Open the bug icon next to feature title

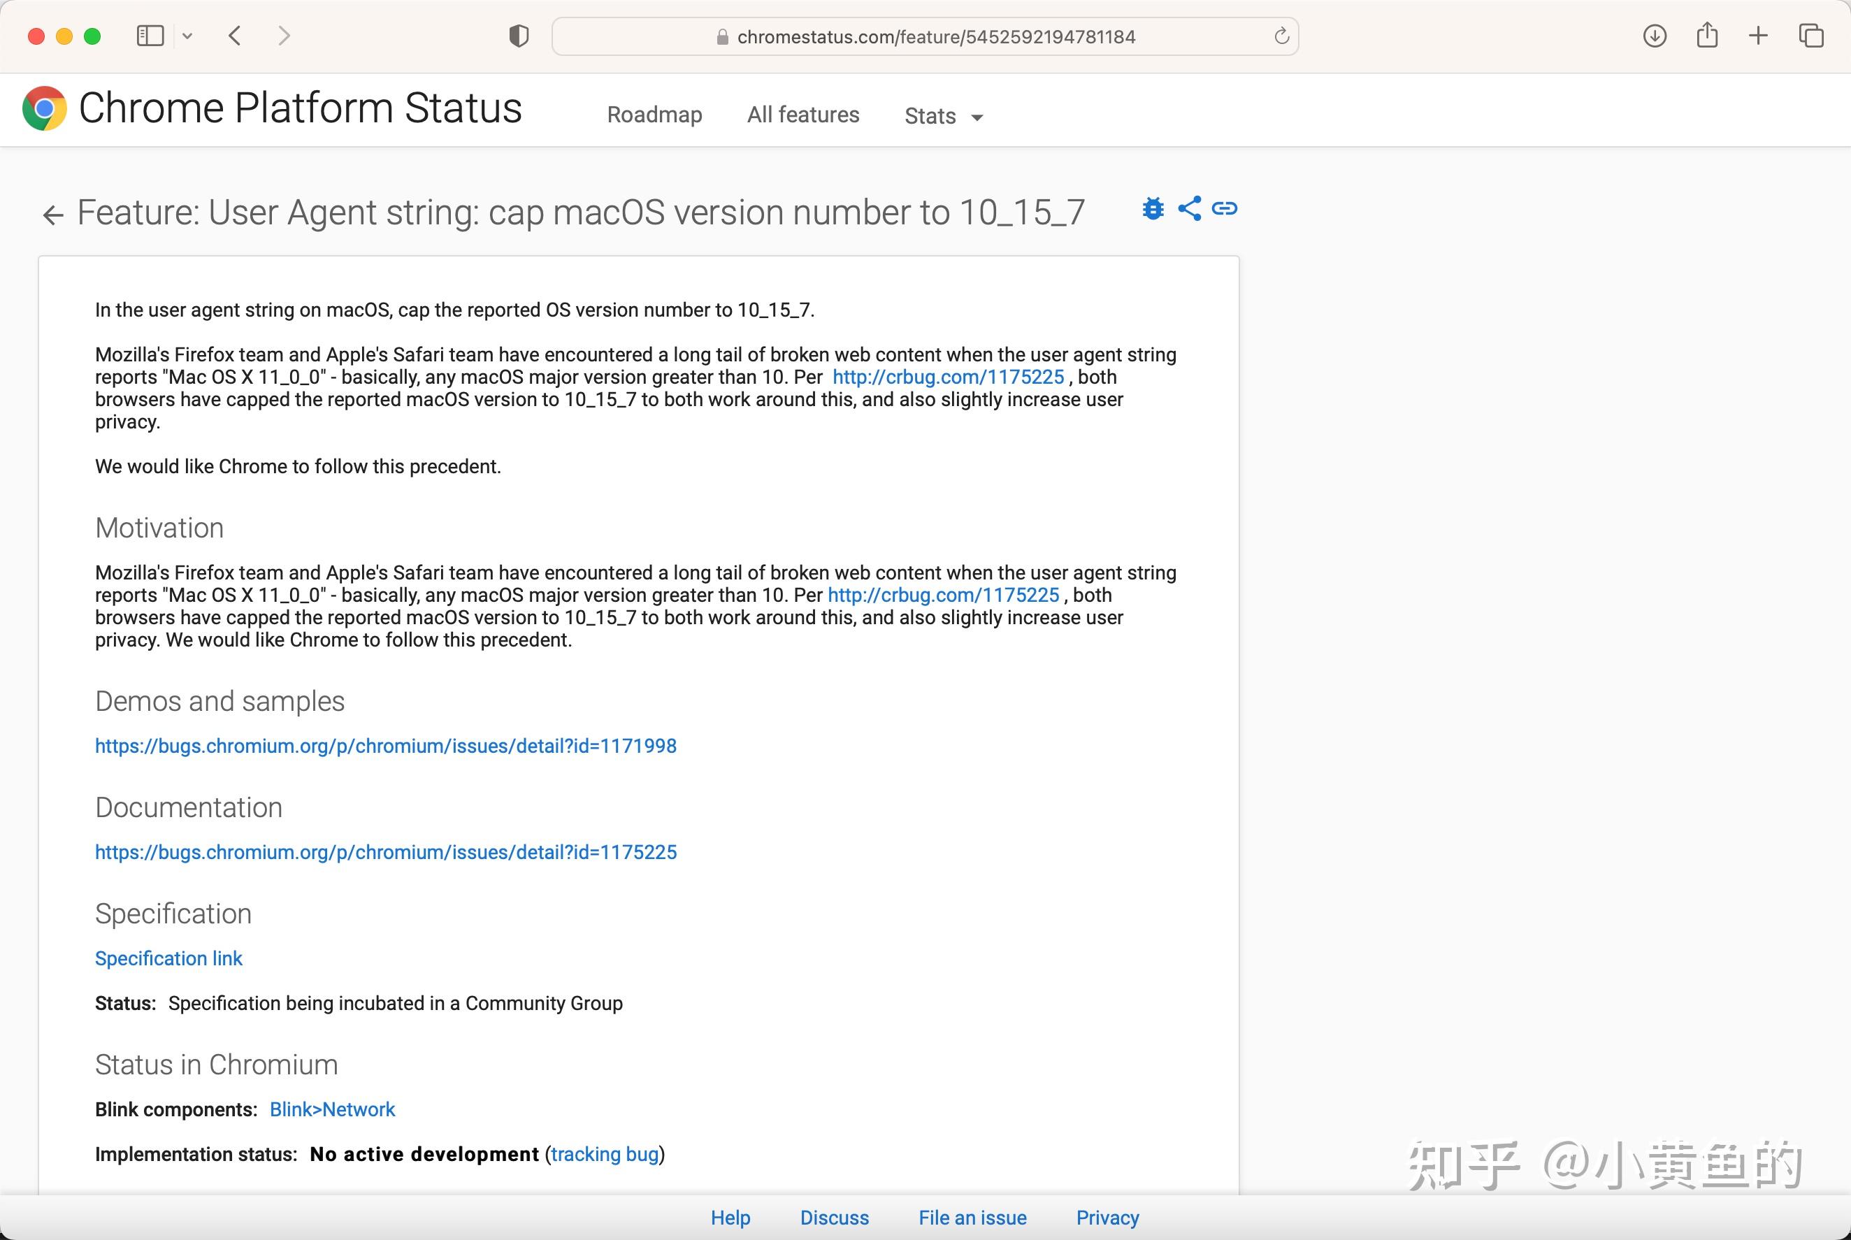(x=1153, y=209)
